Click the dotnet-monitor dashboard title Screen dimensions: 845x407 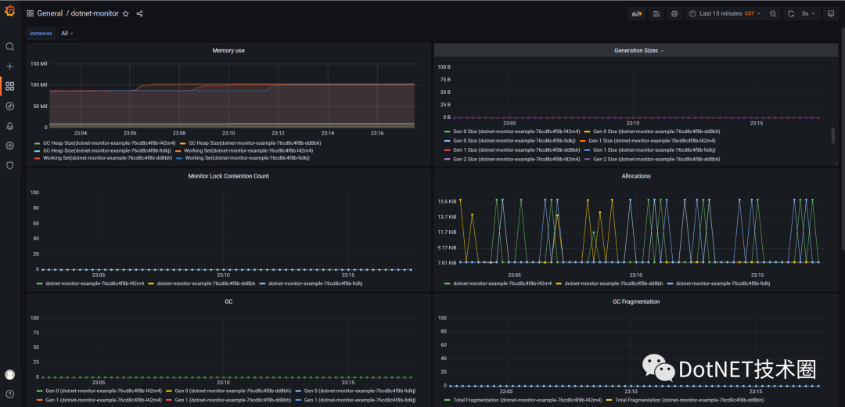[95, 13]
